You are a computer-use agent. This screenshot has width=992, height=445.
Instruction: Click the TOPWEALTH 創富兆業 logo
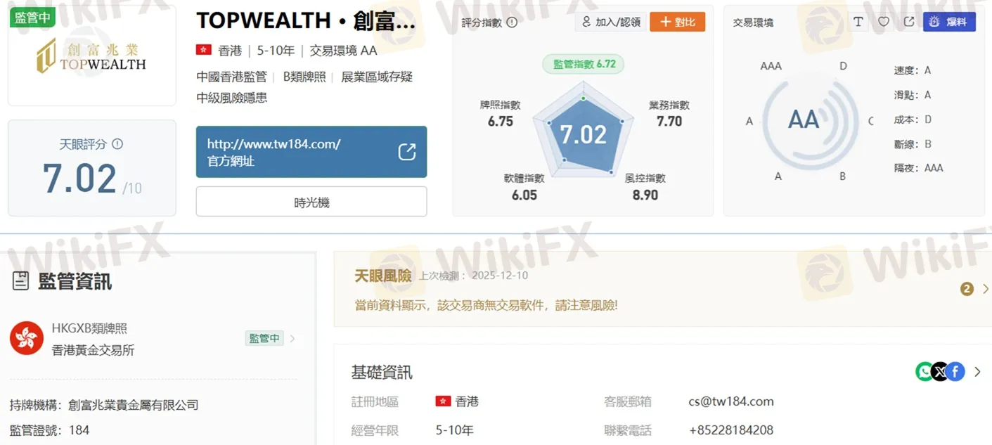(91, 55)
